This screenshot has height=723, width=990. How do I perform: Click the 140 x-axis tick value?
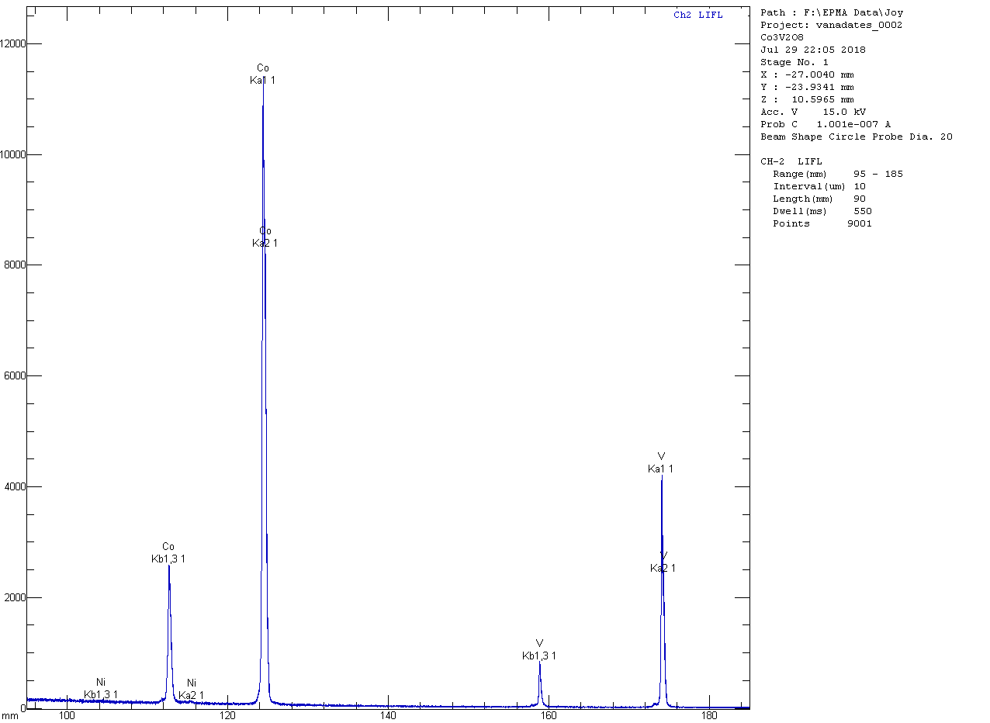[389, 715]
